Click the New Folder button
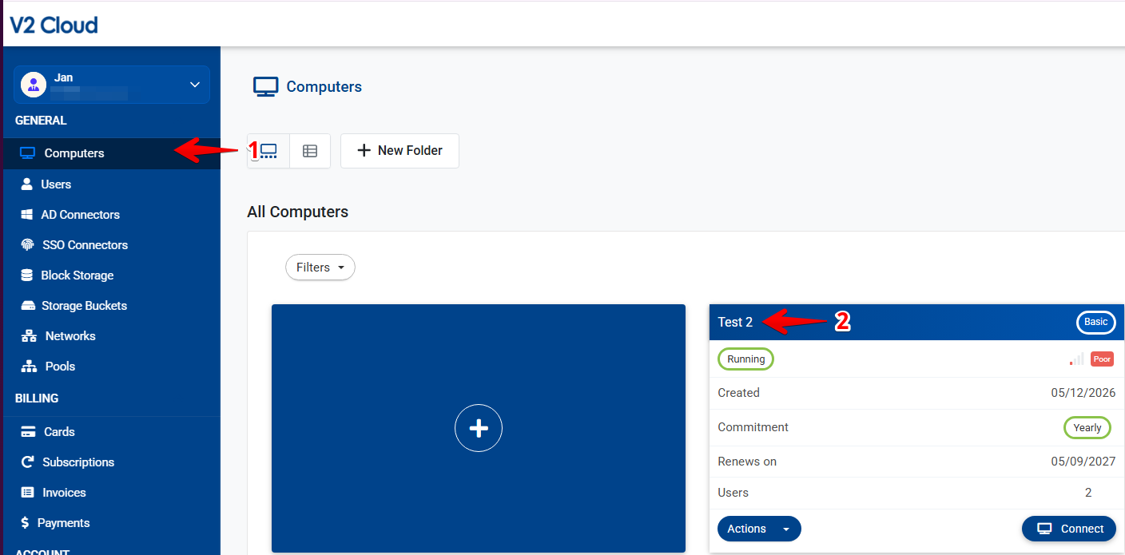This screenshot has width=1125, height=555. [400, 151]
